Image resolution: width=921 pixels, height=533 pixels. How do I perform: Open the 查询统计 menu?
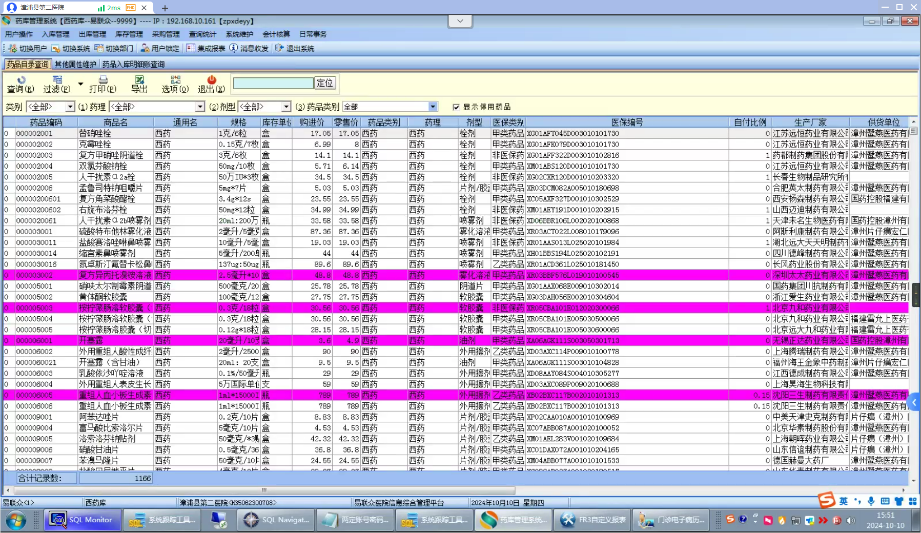point(202,34)
